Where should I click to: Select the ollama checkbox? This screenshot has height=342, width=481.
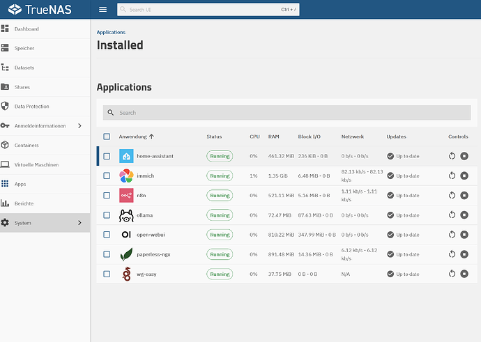point(107,215)
